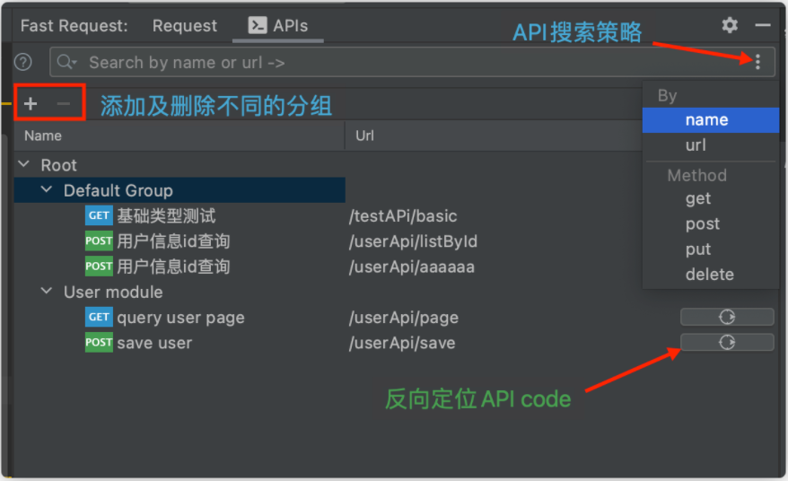
Task: Collapse the Root tree node
Action: pyautogui.click(x=23, y=165)
